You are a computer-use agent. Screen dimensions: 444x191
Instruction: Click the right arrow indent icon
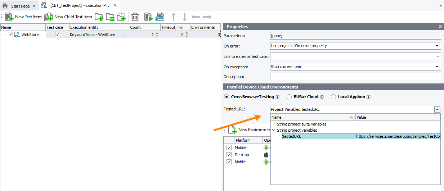(x=207, y=17)
